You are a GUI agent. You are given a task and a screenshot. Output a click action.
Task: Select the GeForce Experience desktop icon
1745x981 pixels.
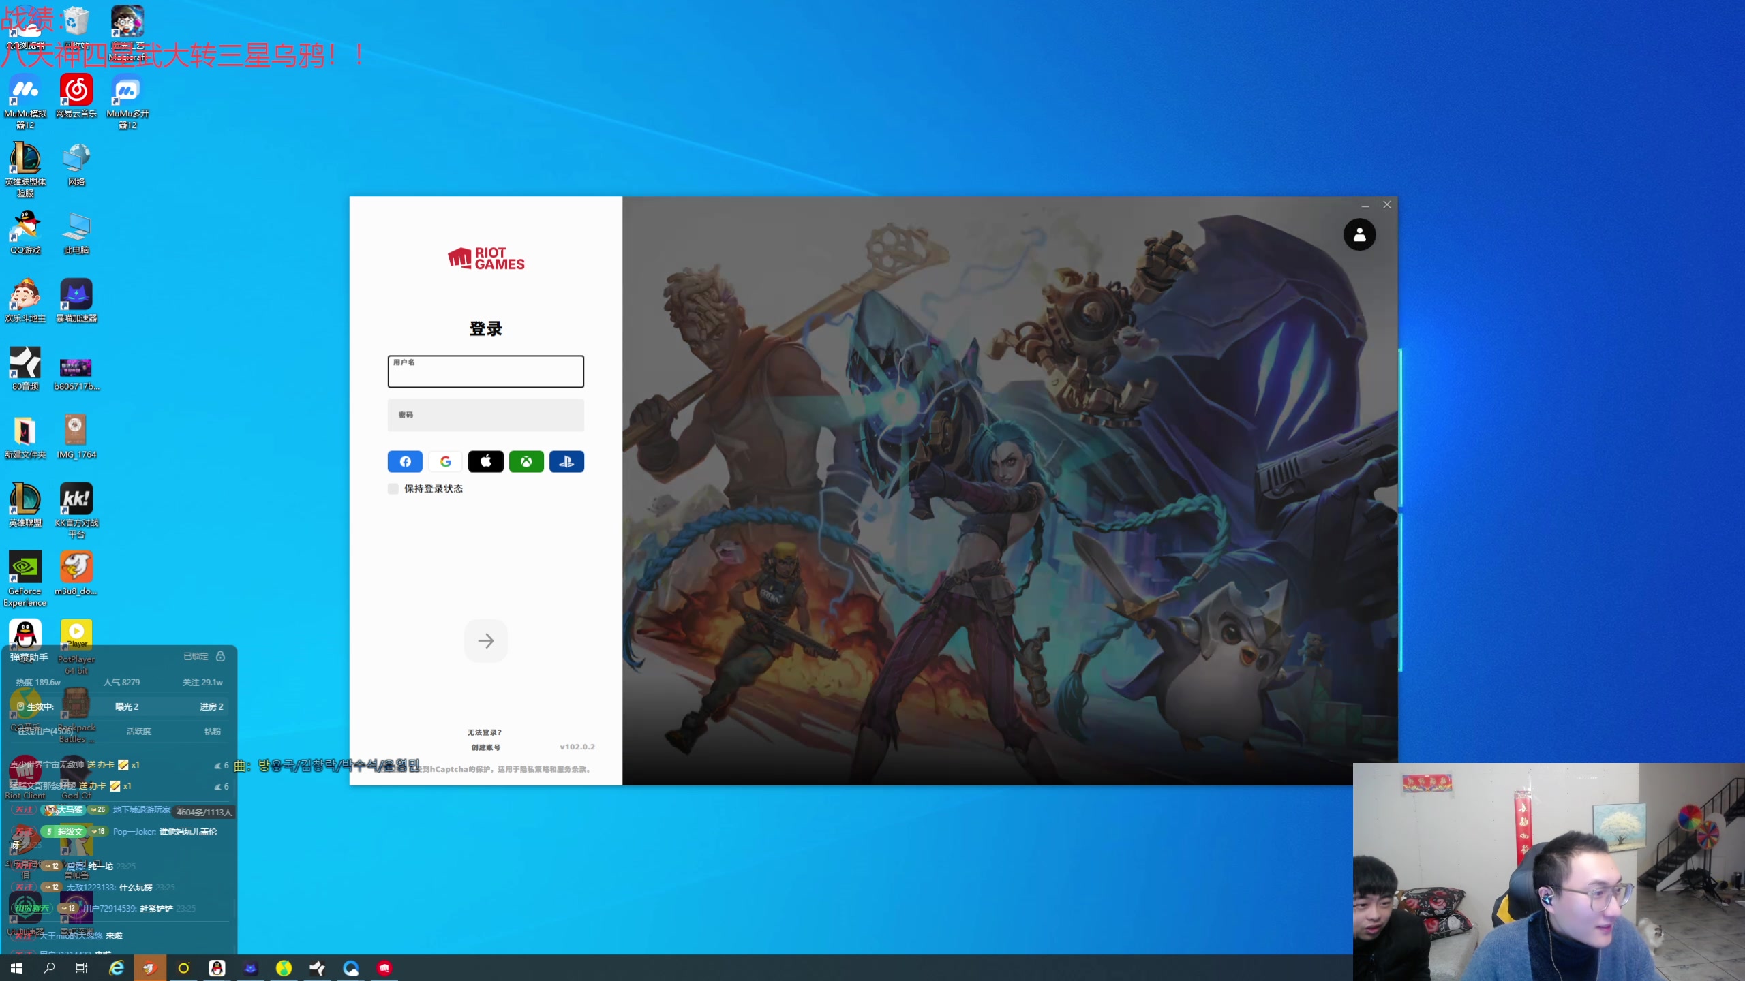tap(25, 578)
